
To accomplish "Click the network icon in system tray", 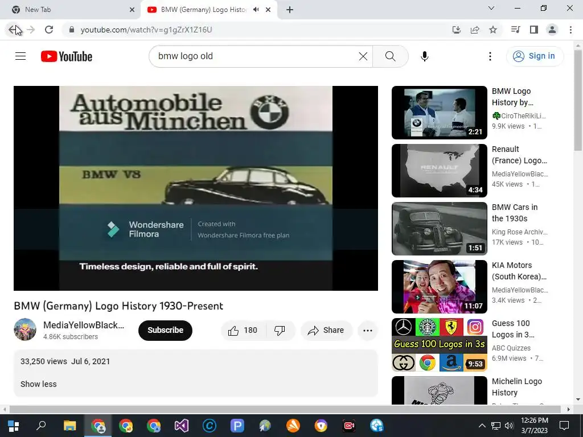I will pos(496,426).
